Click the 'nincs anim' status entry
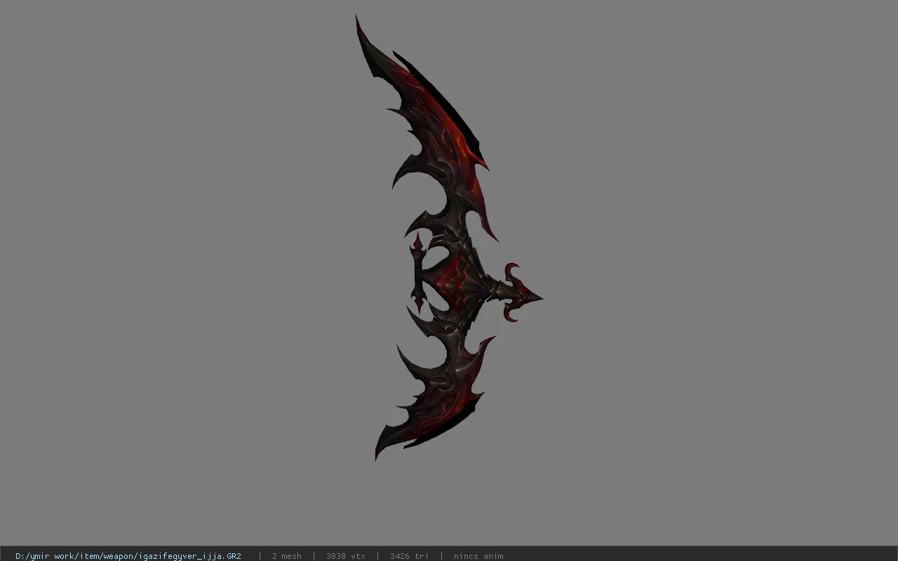Image resolution: width=898 pixels, height=561 pixels. pyautogui.click(x=478, y=556)
